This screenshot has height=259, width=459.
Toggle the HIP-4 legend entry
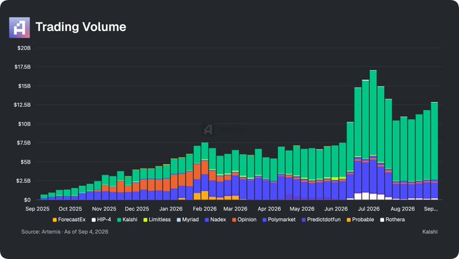pos(101,220)
